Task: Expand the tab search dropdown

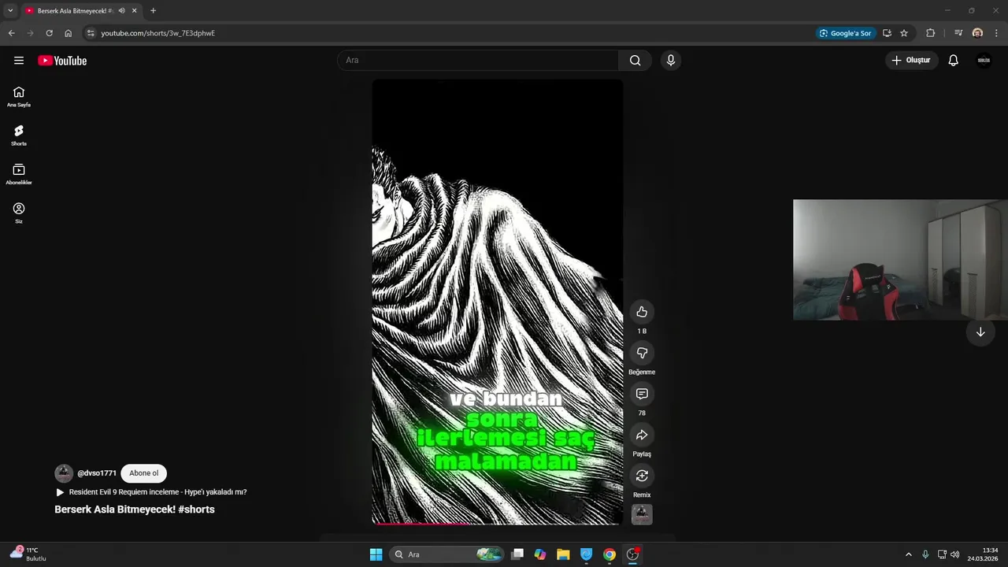Action: [x=10, y=11]
